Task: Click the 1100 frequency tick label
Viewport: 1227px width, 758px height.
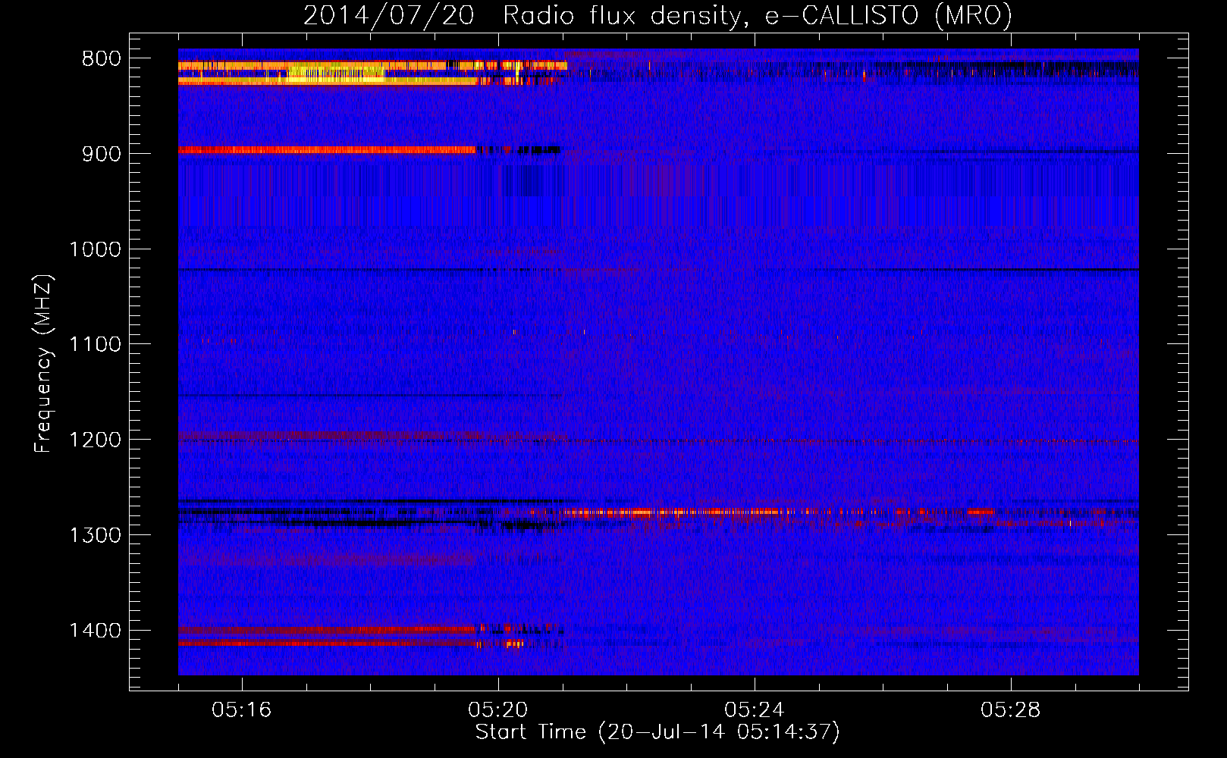Action: click(x=95, y=344)
